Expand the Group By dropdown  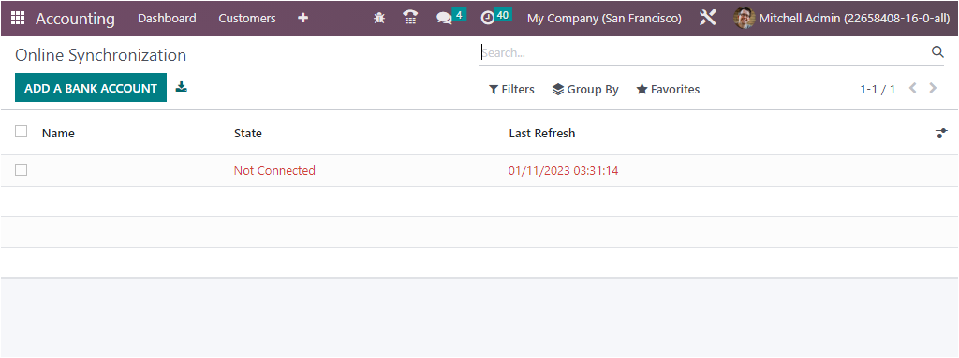[585, 90]
